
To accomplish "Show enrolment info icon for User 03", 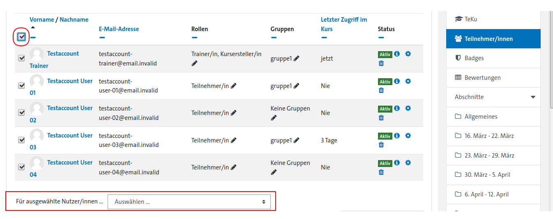I will 397,135.
